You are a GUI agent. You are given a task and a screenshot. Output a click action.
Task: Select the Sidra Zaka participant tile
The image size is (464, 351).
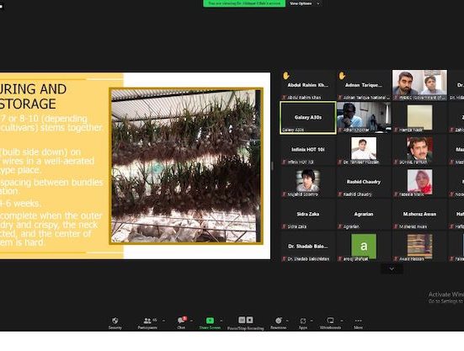pyautogui.click(x=307, y=214)
